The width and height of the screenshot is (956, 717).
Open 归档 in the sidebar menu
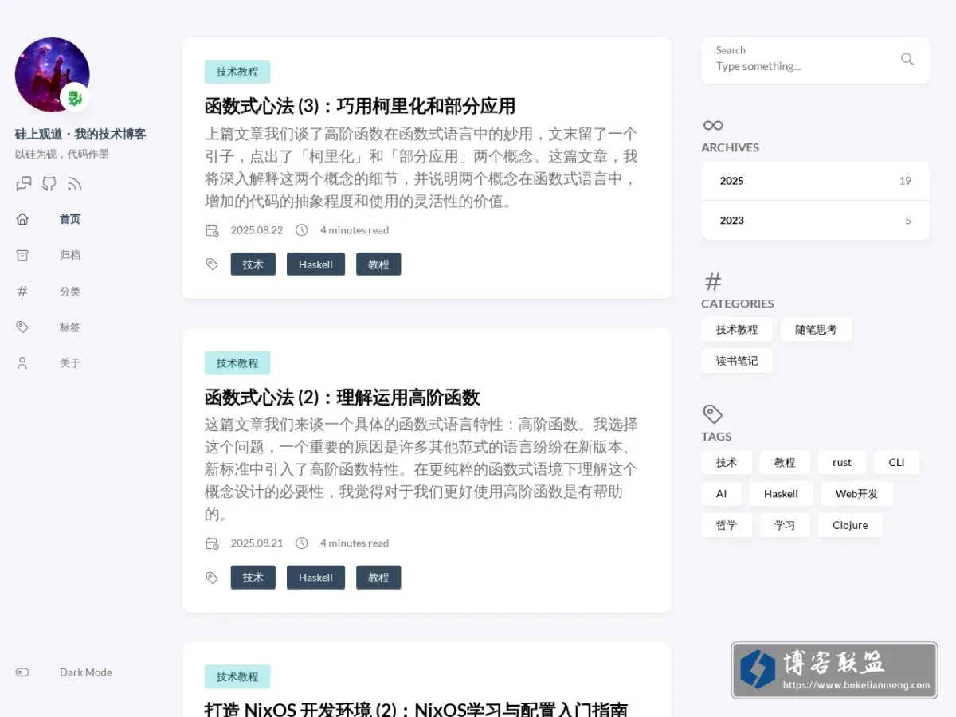(x=70, y=255)
